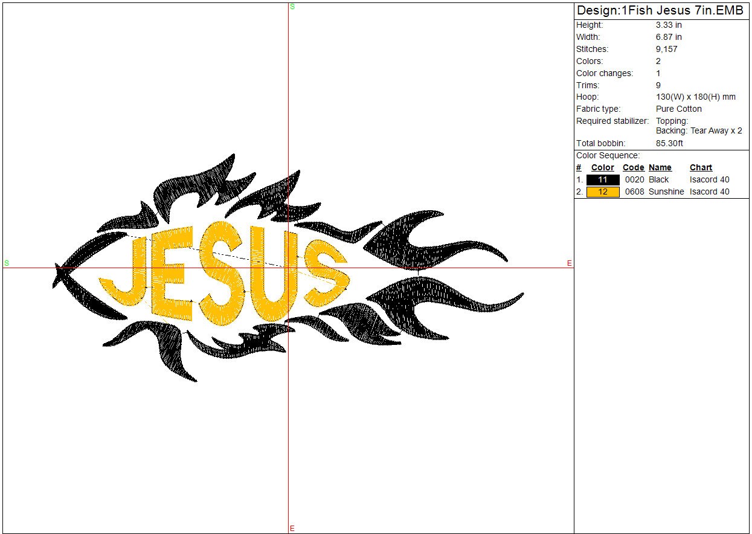752x534 pixels.
Task: Click the underlined Code column header
Action: [x=633, y=168]
